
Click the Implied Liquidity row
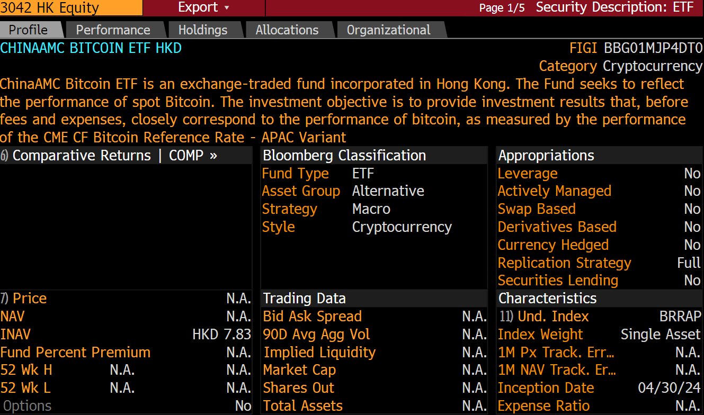tap(375, 353)
